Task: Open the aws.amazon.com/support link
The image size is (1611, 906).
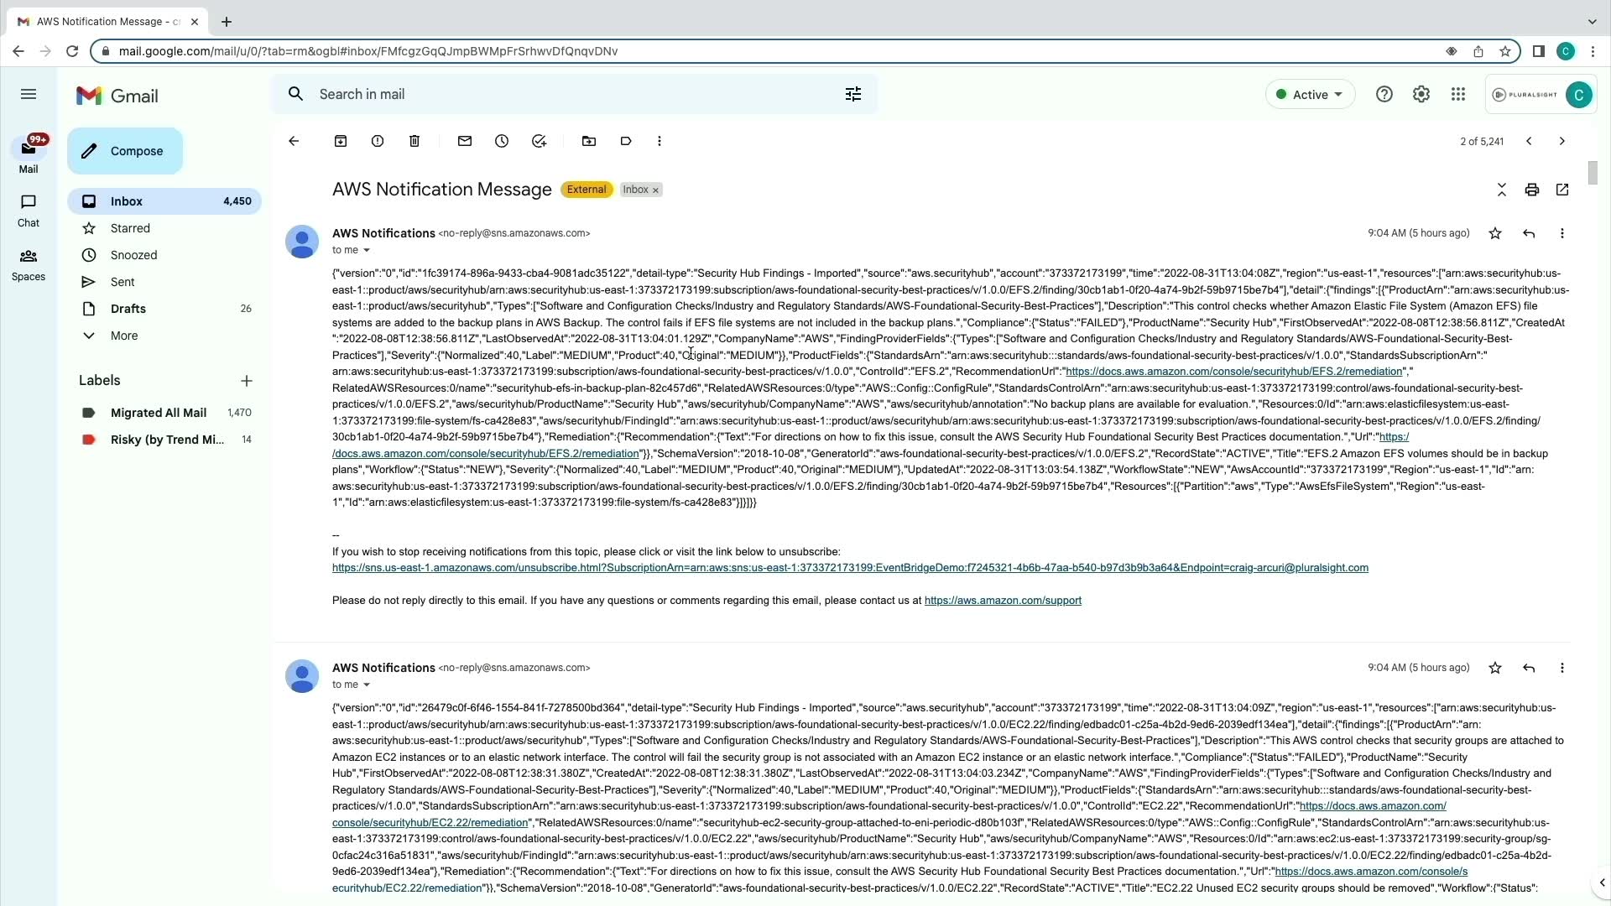Action: click(x=1003, y=601)
